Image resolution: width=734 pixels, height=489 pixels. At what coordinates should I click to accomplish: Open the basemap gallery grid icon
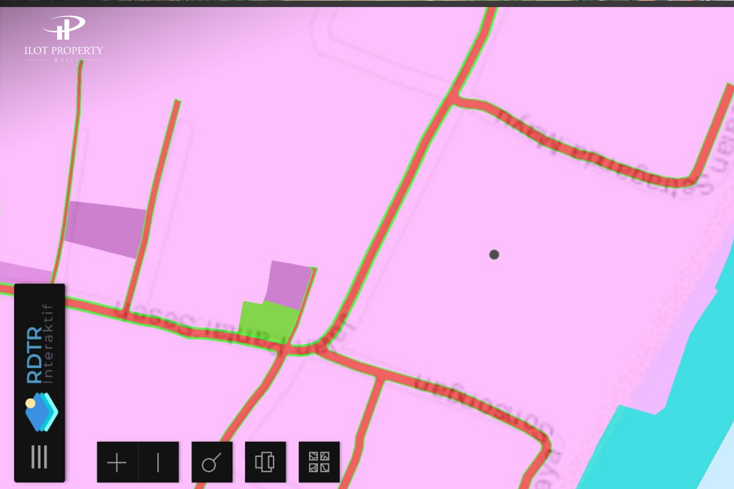[319, 462]
